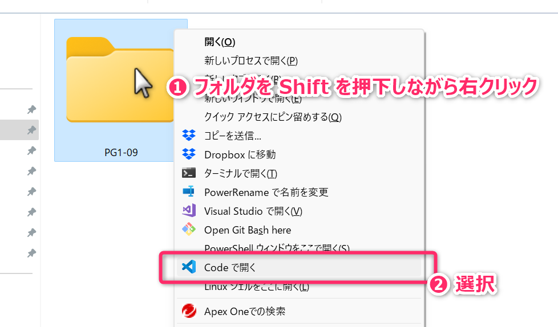Screen dimensions: 558x327
Task: Click the PG1-09 folder name label
Action: pyautogui.click(x=120, y=152)
